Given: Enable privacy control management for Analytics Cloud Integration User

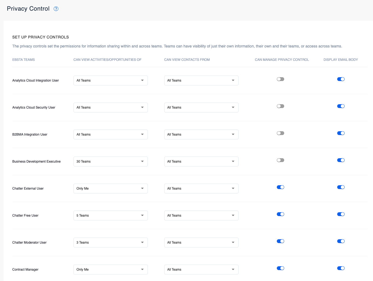Looking at the screenshot, I should (280, 79).
